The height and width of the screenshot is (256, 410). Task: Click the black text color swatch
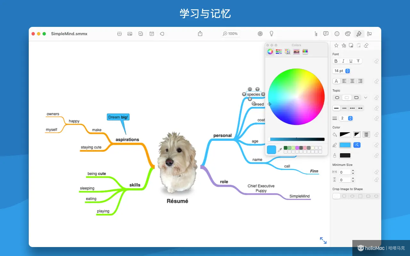click(345, 156)
